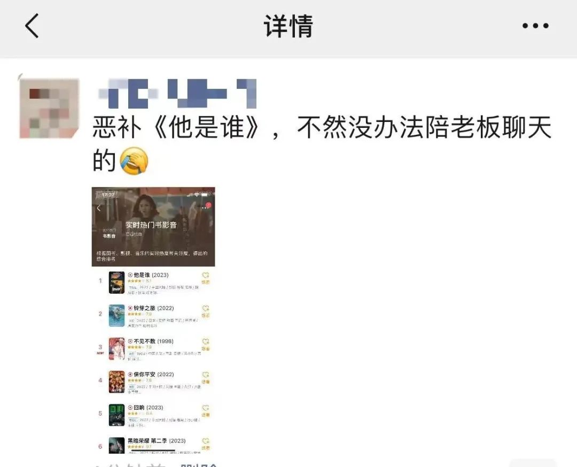The image size is (577, 467).
Task: Select the 他是谁 (2023) poster thumbnail
Action: [x=116, y=282]
